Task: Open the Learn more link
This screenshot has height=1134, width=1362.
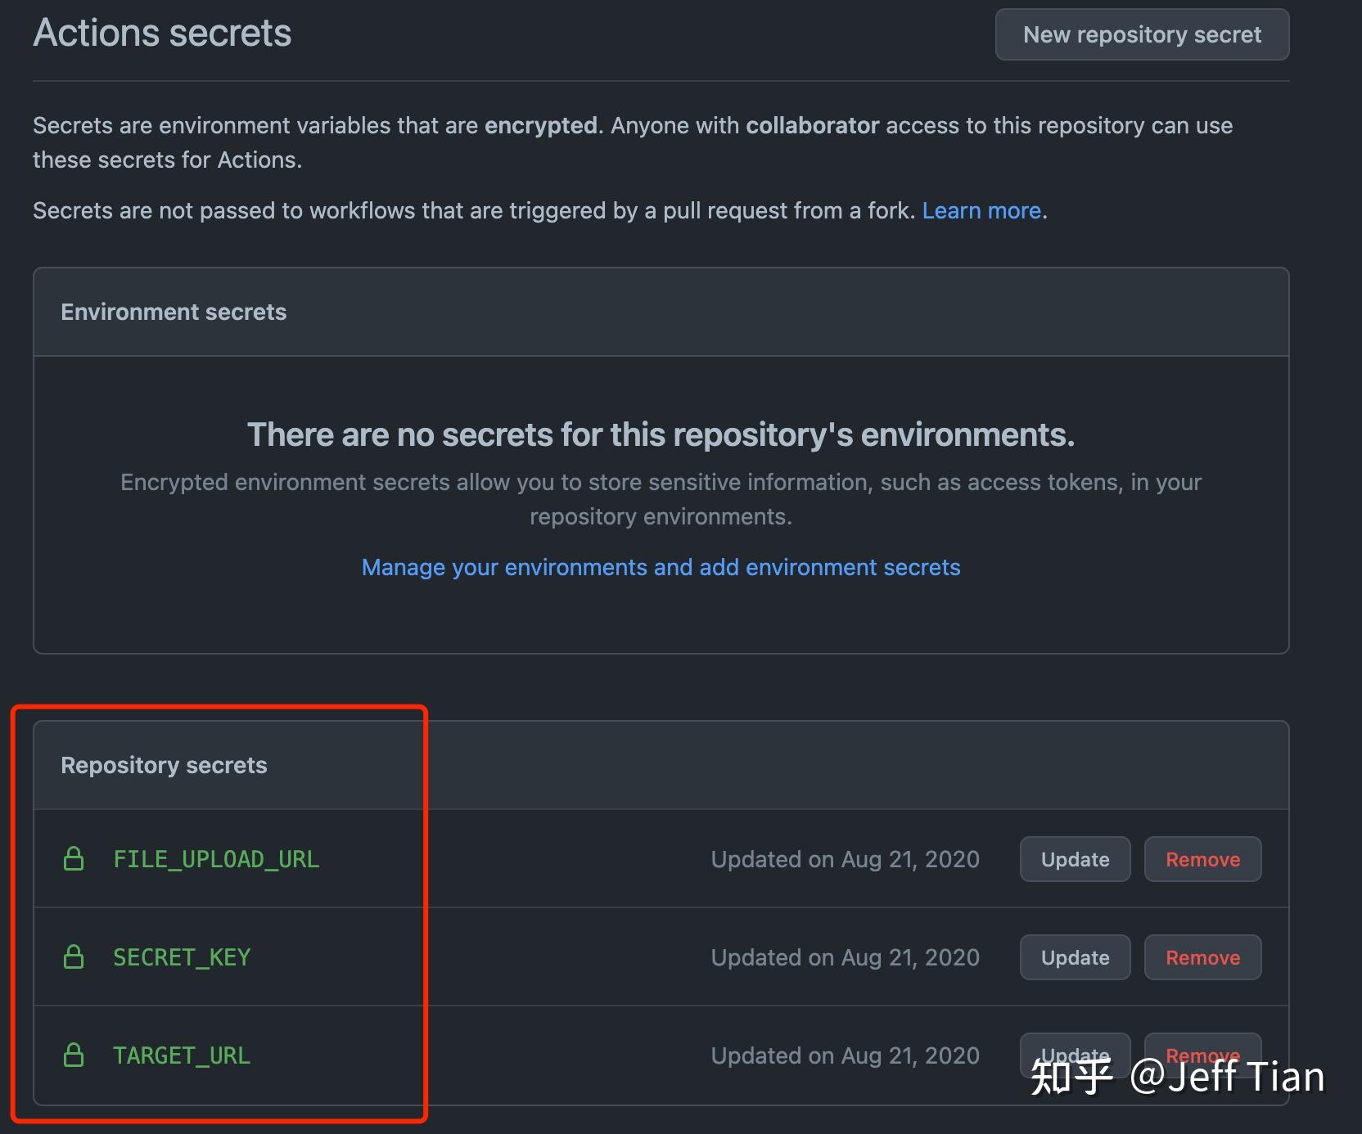Action: 981,211
